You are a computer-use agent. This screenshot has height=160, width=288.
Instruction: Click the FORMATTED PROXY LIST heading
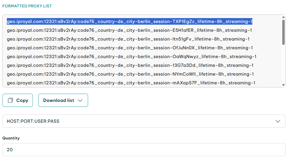(27, 6)
